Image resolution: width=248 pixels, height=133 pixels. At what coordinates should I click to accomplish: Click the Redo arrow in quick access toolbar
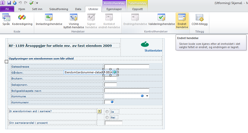click(x=26, y=3)
